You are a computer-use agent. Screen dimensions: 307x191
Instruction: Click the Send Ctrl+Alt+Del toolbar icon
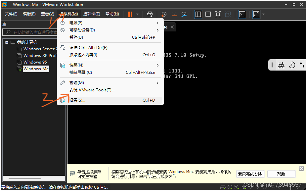(x=150, y=14)
